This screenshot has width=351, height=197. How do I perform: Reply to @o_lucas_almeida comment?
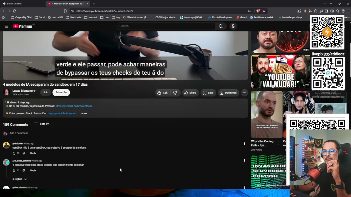click(33, 170)
